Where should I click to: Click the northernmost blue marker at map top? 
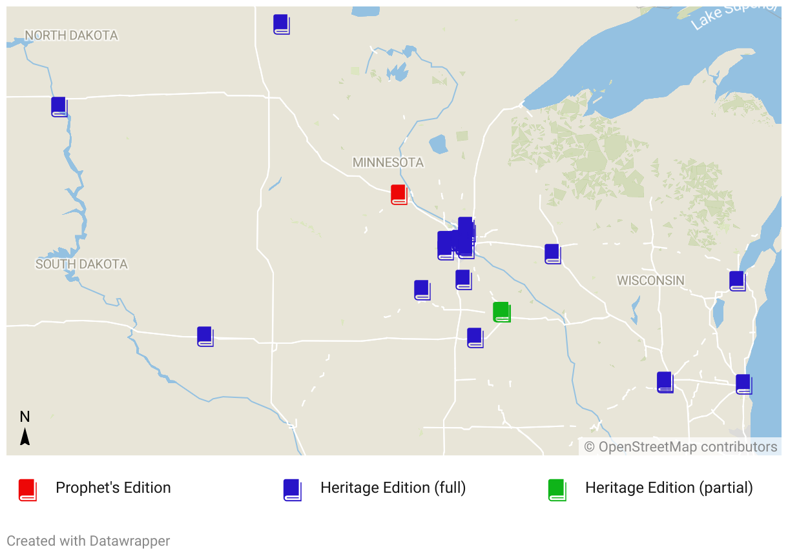(281, 24)
